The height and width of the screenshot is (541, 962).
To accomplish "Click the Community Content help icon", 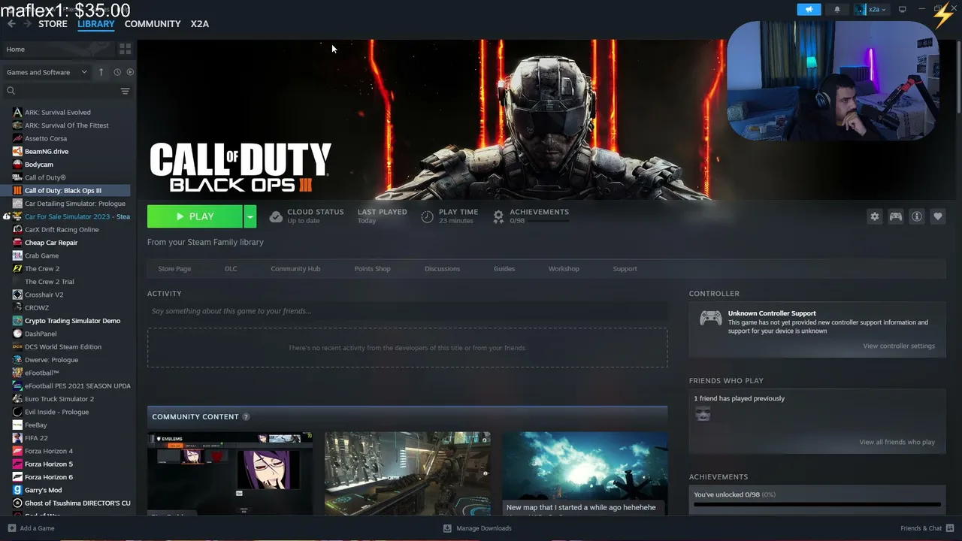I will pyautogui.click(x=246, y=417).
